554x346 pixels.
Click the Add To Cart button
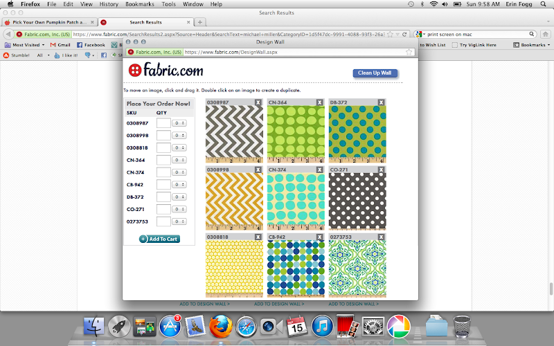159,239
